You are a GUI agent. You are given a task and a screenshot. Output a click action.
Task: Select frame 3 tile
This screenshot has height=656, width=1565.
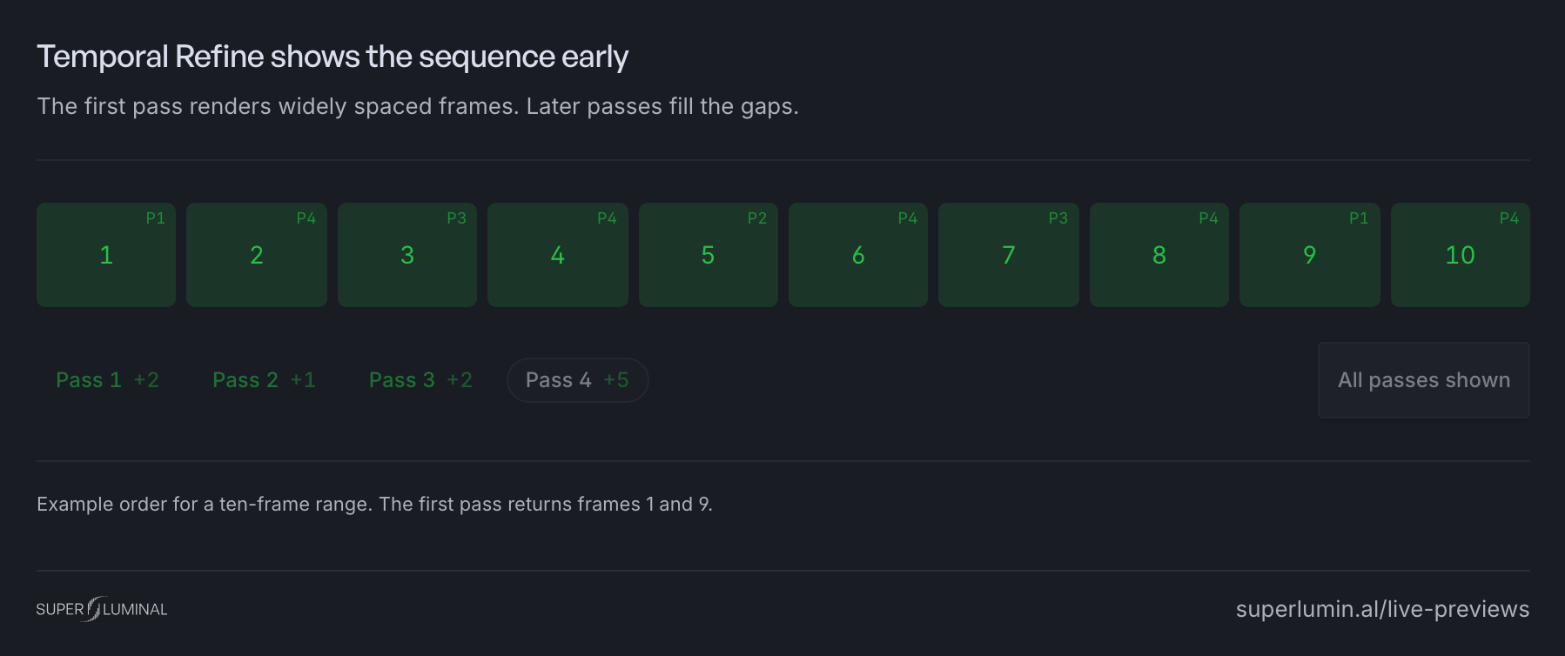click(x=407, y=255)
